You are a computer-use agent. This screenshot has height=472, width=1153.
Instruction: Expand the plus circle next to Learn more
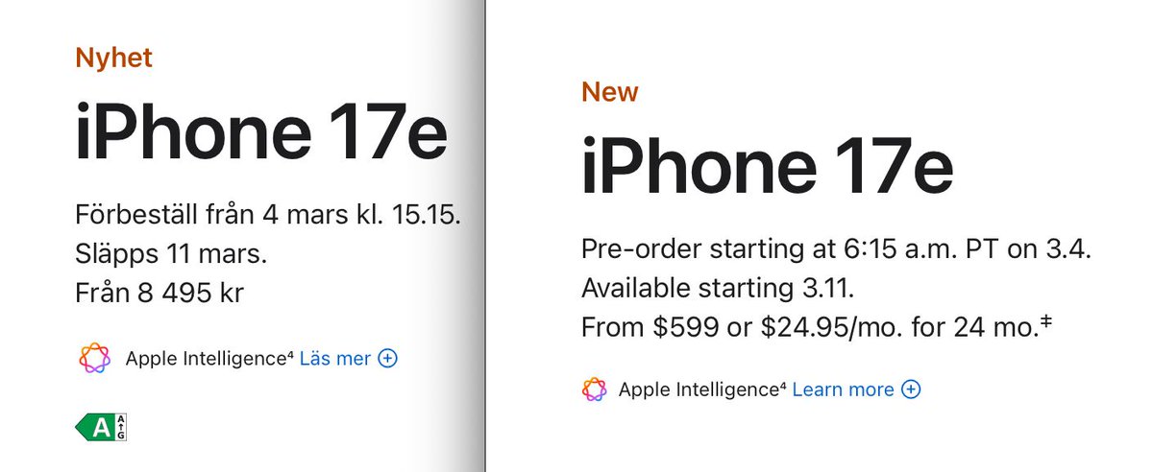911,389
